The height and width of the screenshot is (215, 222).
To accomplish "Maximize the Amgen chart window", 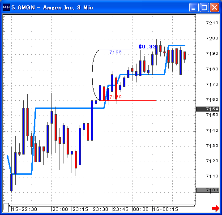I will [x=204, y=7].
